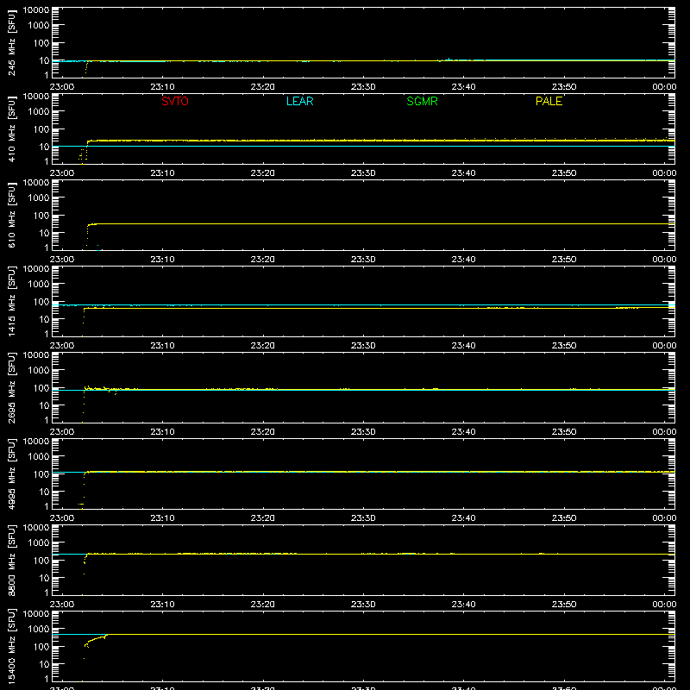Click the 10 tick label on 1415 MHz axis

pyautogui.click(x=44, y=319)
